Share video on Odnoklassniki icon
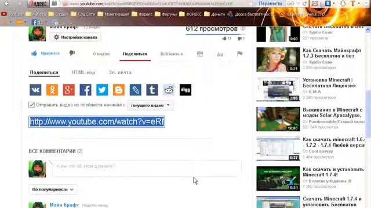Image resolution: width=371 pixels, height=208 pixels. click(52, 90)
